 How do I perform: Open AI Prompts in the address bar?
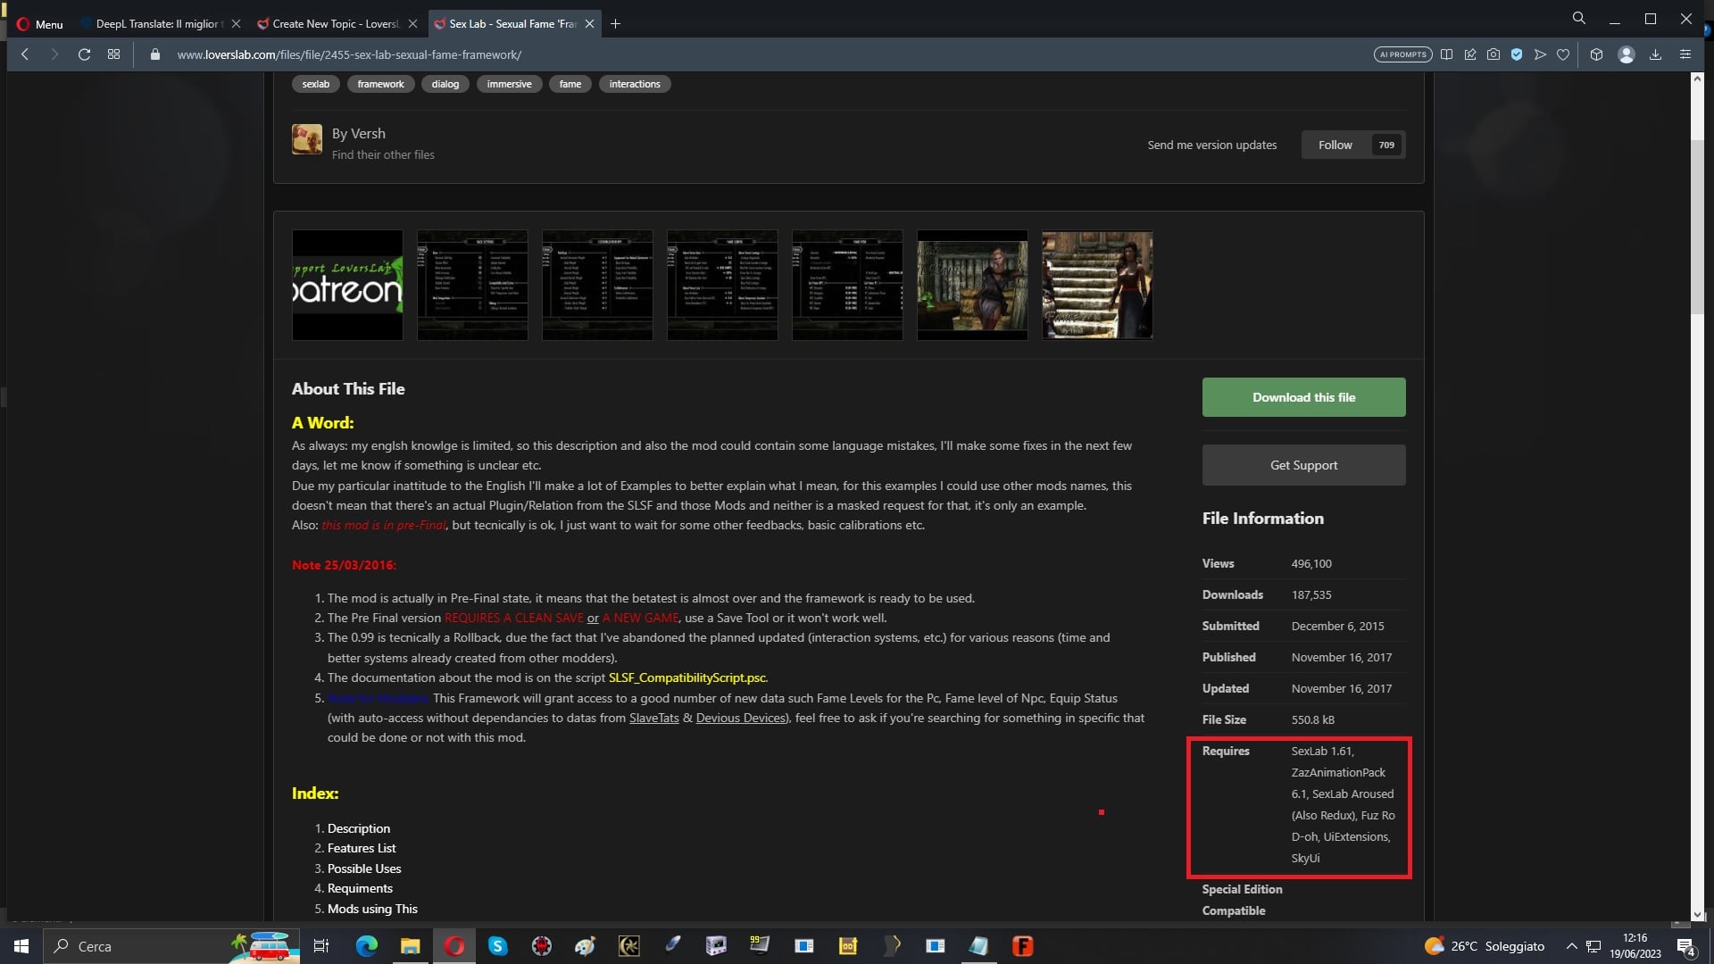pos(1402,54)
